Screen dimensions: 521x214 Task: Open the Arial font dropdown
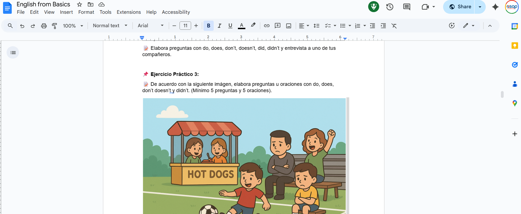pyautogui.click(x=150, y=26)
